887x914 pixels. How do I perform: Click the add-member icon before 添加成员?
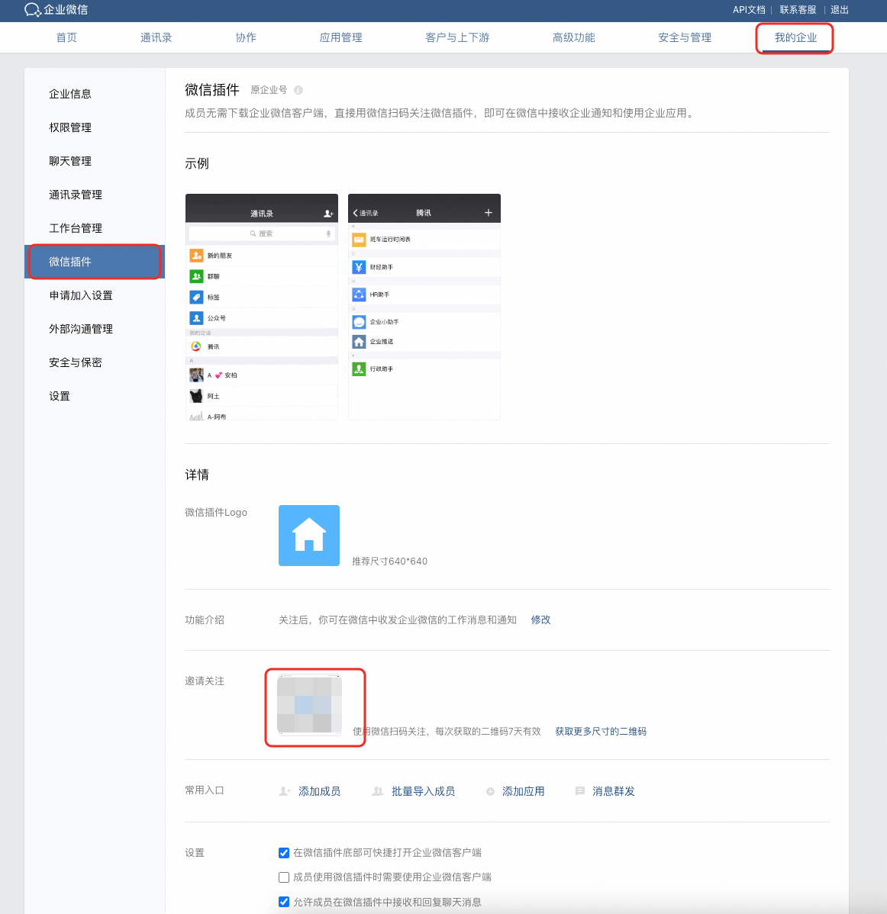point(285,791)
